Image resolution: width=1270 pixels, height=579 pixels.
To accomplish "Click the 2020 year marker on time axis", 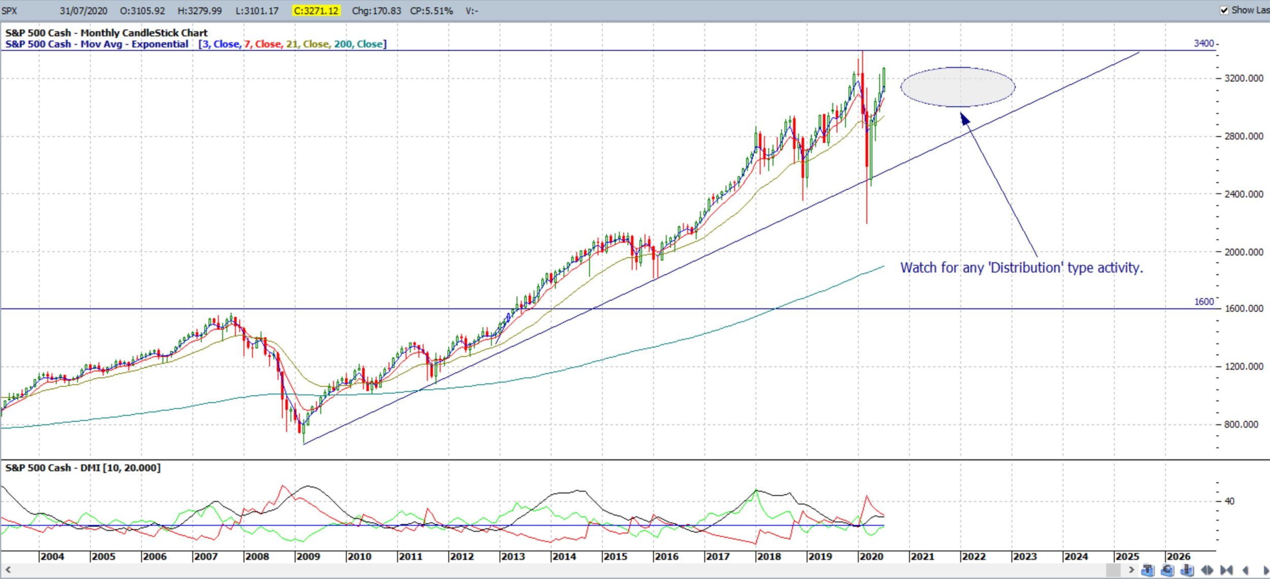I will pyautogui.click(x=872, y=557).
